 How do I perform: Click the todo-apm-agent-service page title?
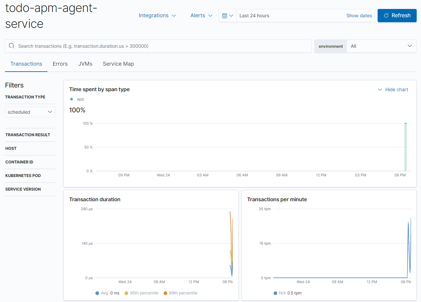pyautogui.click(x=51, y=16)
